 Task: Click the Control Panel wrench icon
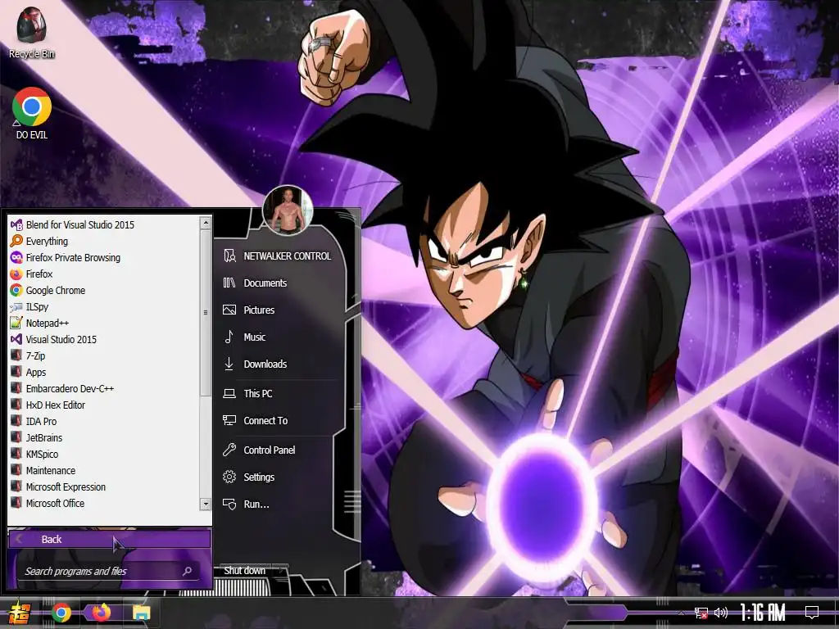click(x=229, y=450)
